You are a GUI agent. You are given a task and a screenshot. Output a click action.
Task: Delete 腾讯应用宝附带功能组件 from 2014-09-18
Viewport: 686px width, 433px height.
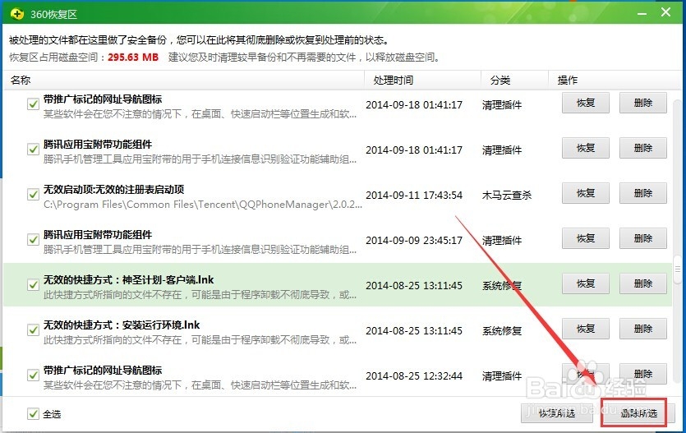(642, 148)
